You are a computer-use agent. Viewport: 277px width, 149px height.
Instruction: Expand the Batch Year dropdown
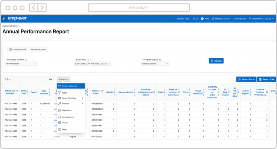pyautogui.click(x=93, y=64)
